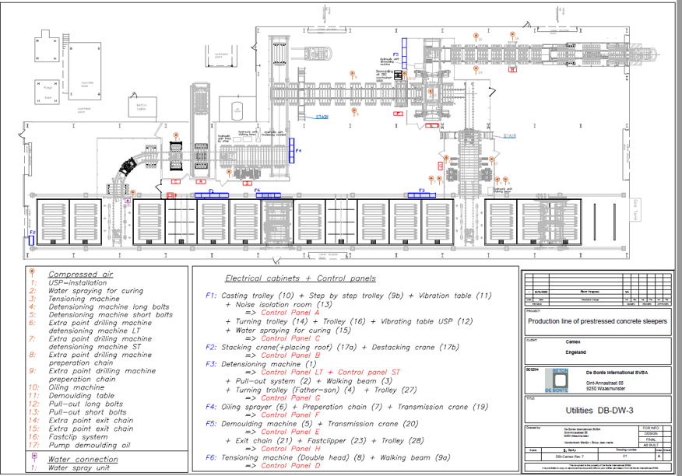Click the 'F3:' label in electrical cabinets list
The width and height of the screenshot is (682, 476).
[x=211, y=364]
